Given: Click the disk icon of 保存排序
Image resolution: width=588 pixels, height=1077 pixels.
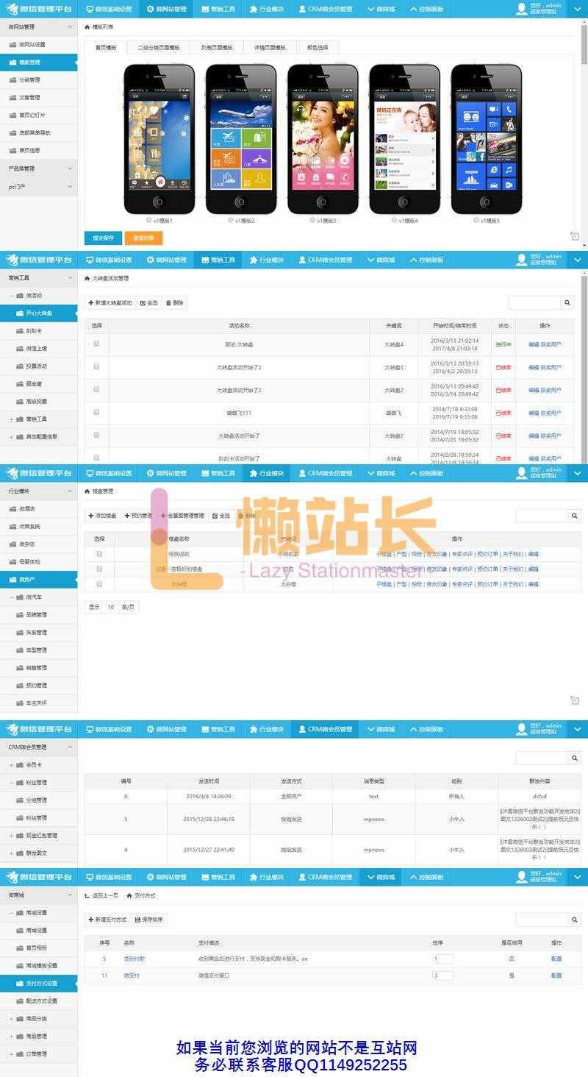Looking at the screenshot, I should [x=137, y=920].
